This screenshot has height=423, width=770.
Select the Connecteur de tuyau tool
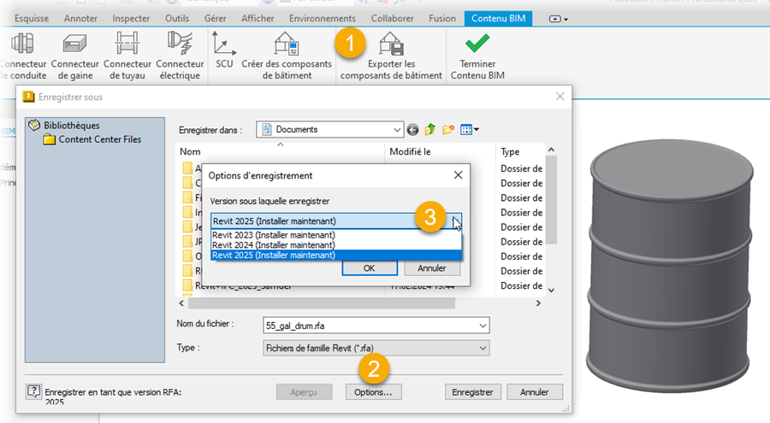pyautogui.click(x=127, y=56)
